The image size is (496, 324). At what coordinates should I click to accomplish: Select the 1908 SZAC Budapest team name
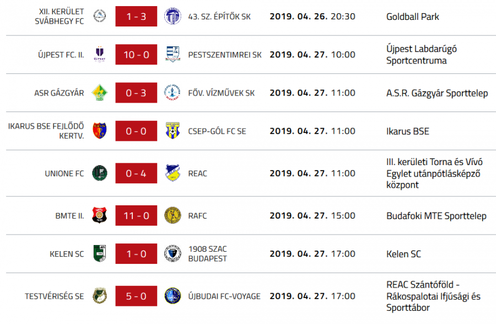tap(207, 254)
